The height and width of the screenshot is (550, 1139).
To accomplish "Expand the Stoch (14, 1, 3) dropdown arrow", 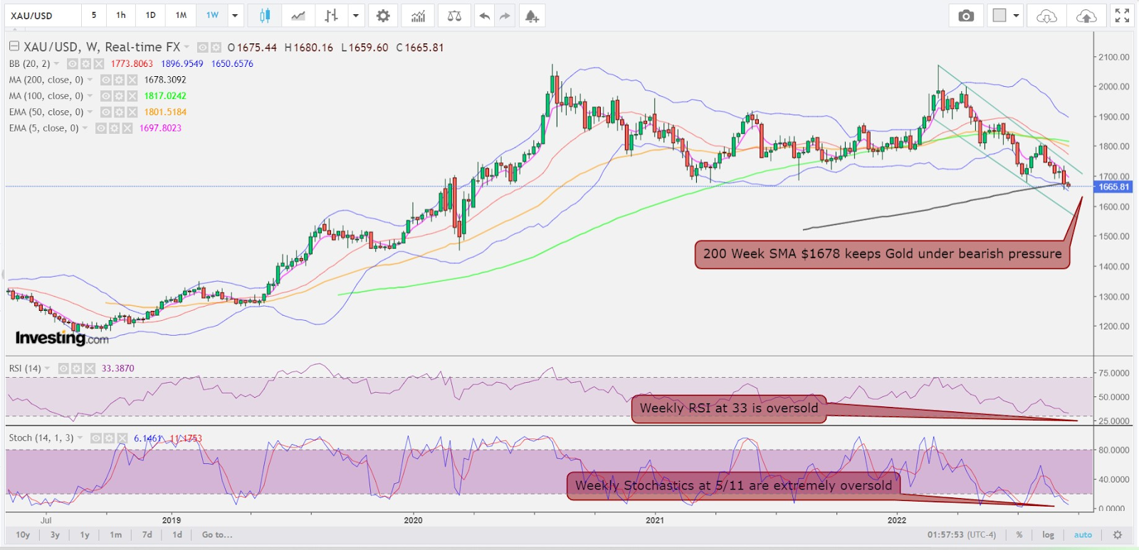I will point(80,438).
